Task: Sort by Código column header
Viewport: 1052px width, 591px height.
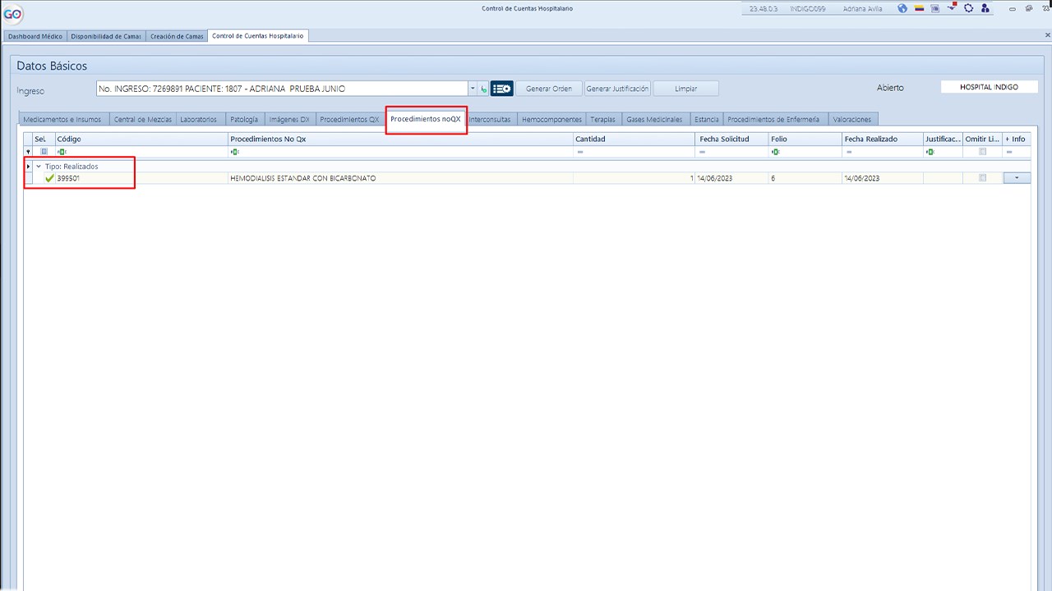Action: (141, 140)
